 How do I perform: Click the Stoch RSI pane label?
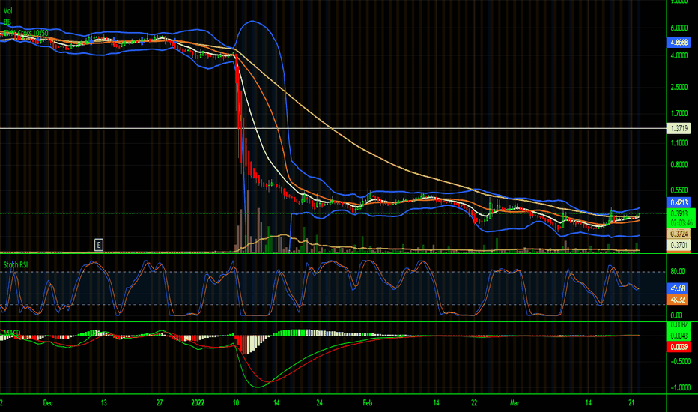tap(16, 265)
